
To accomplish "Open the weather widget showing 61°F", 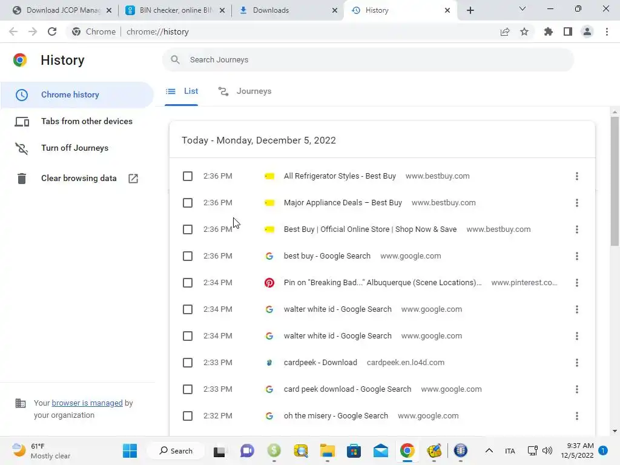I will pyautogui.click(x=41, y=450).
